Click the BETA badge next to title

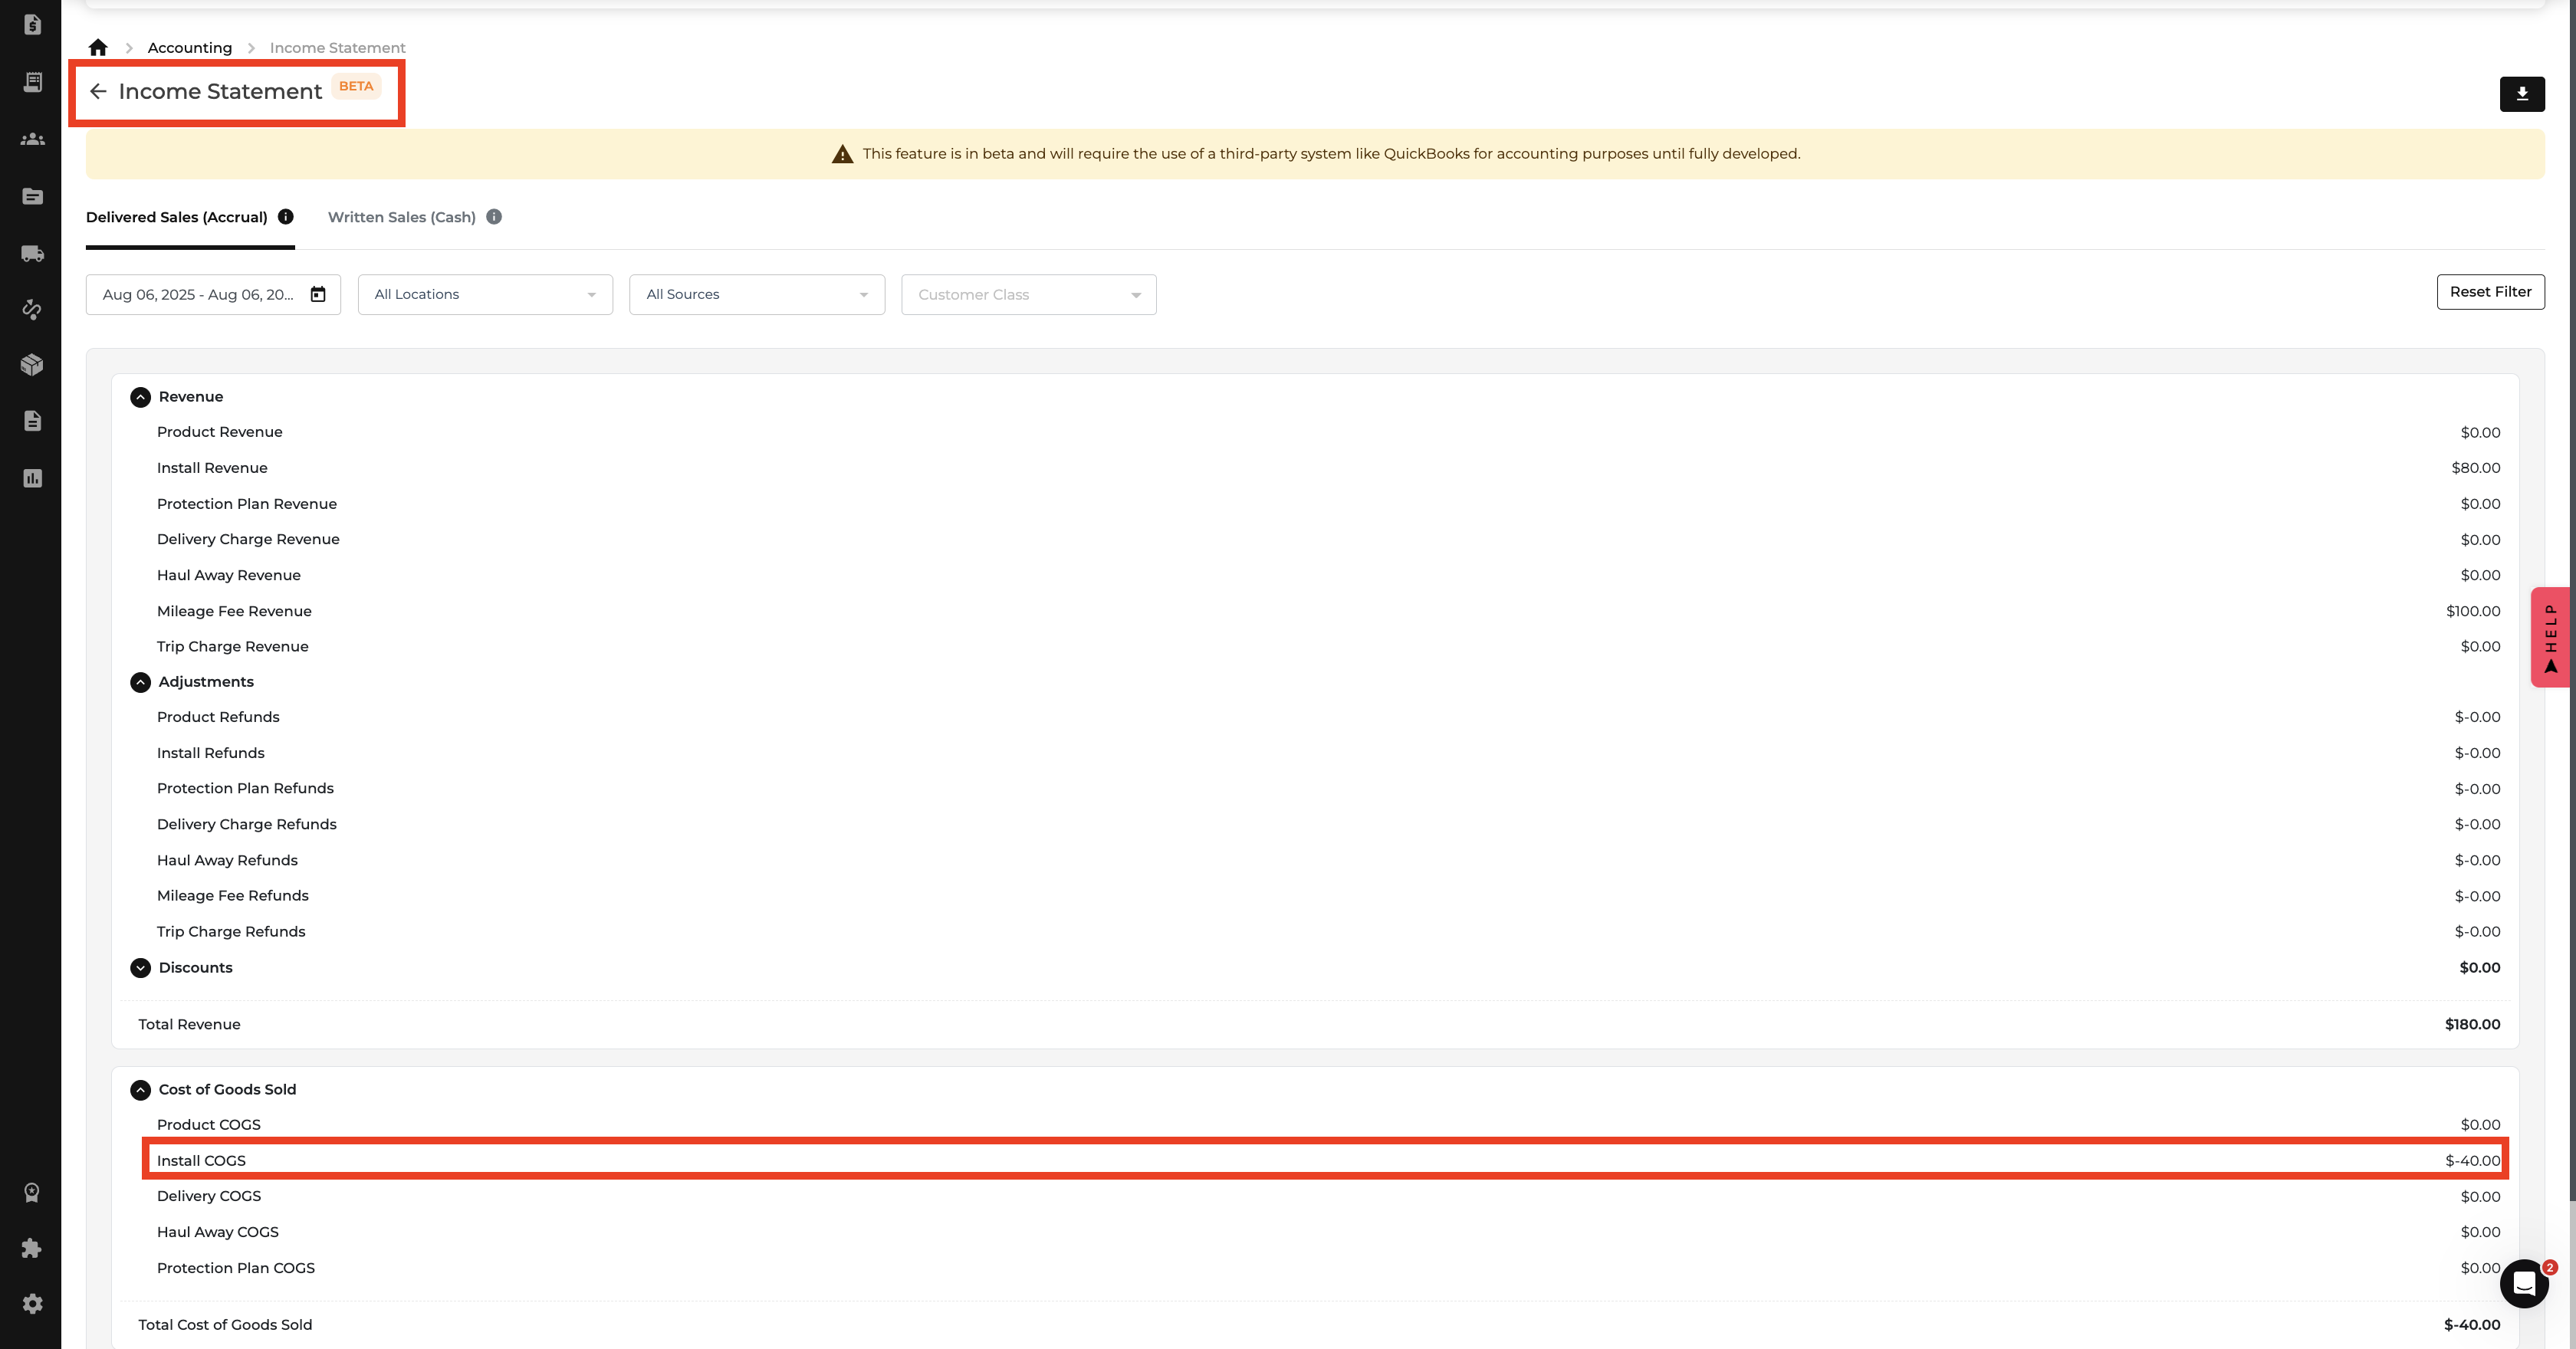(356, 86)
